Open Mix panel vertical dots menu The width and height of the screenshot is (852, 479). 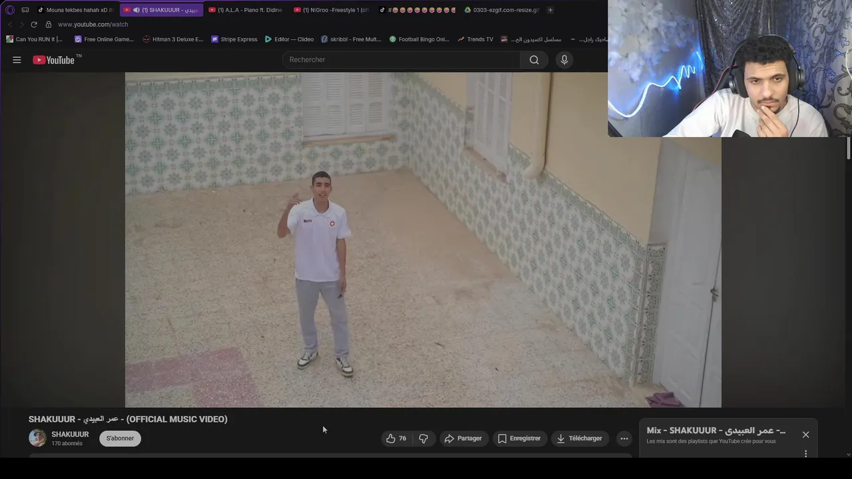pos(805,454)
